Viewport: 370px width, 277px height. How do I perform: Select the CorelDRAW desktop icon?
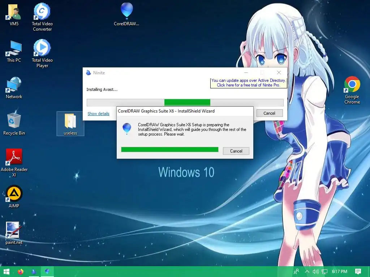click(126, 14)
